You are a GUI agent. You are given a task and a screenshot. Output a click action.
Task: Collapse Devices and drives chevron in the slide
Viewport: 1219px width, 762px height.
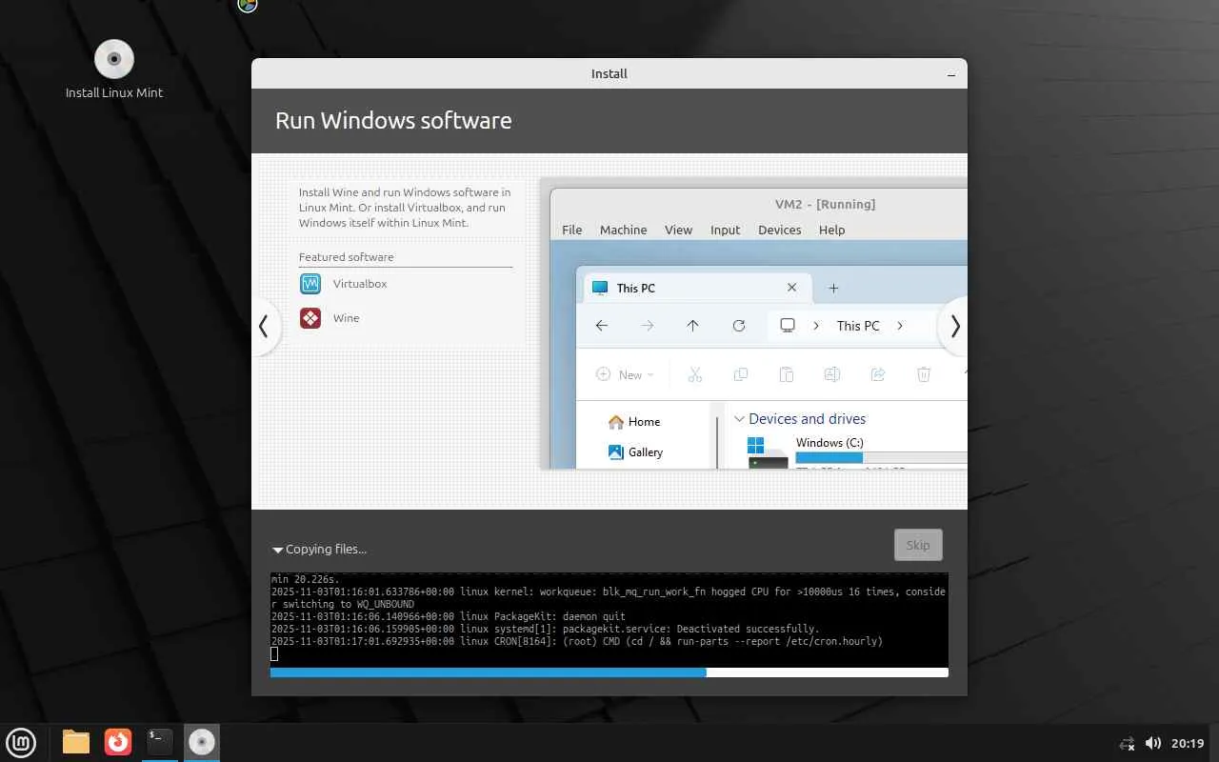739,419
